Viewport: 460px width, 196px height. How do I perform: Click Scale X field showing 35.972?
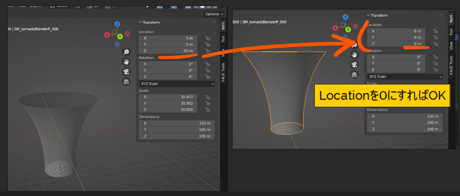[168, 97]
